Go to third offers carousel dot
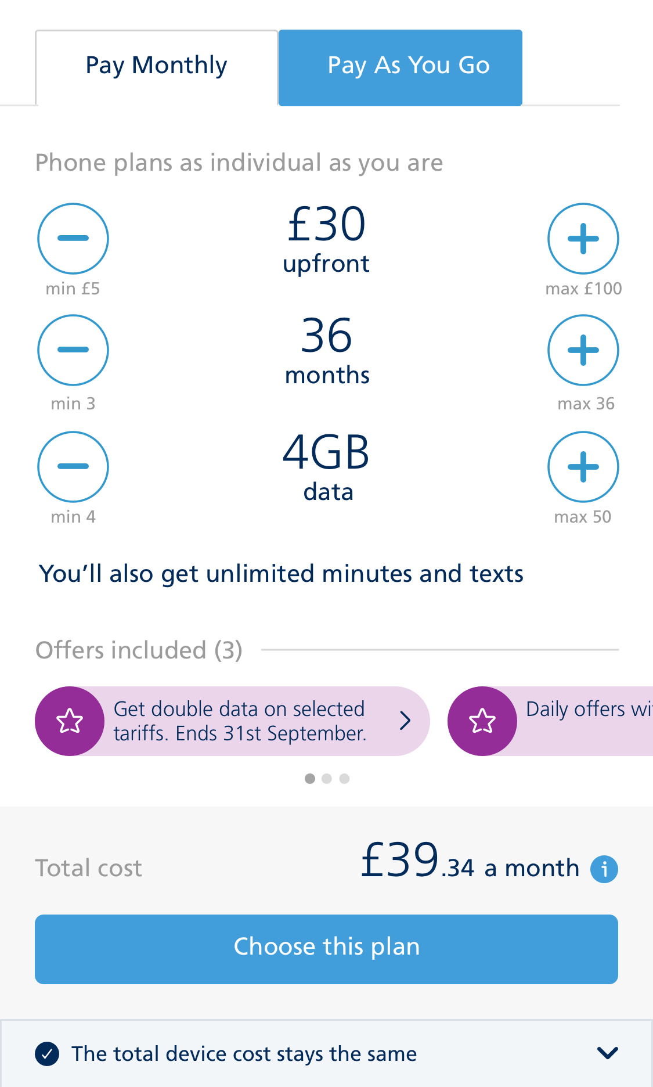 click(x=344, y=779)
